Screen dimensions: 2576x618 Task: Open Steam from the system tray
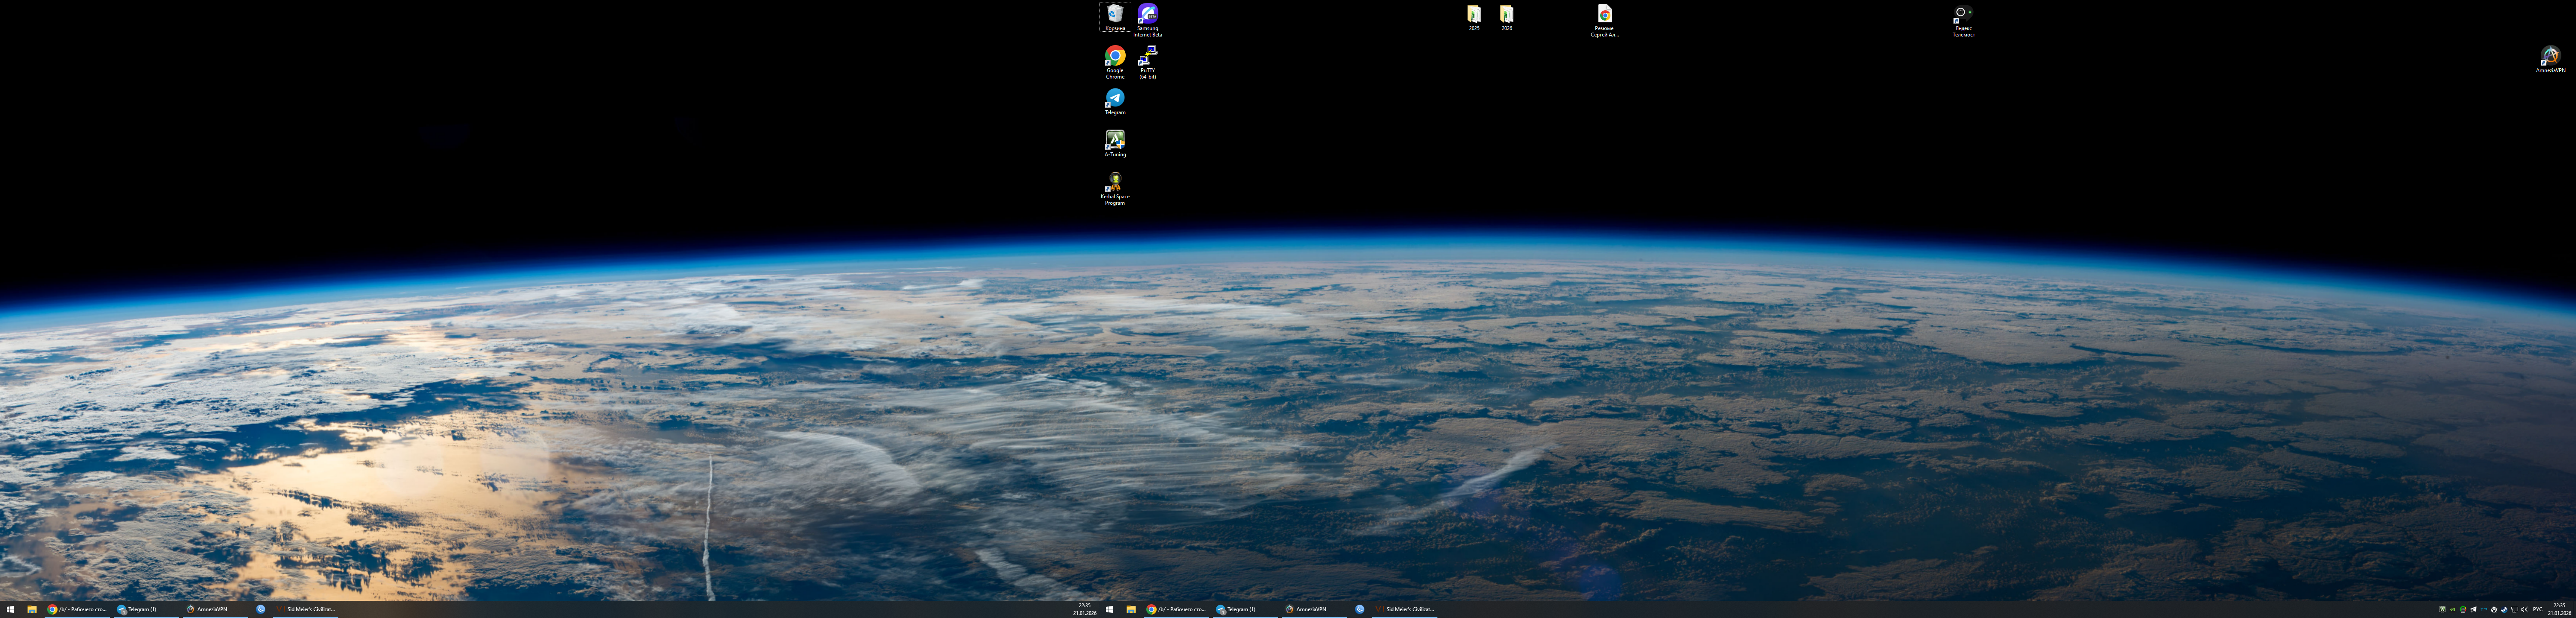2504,609
